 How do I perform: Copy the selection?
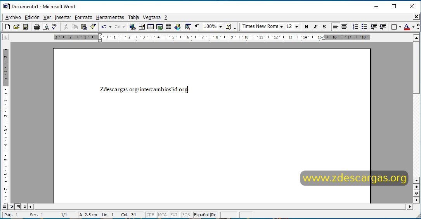[74, 27]
